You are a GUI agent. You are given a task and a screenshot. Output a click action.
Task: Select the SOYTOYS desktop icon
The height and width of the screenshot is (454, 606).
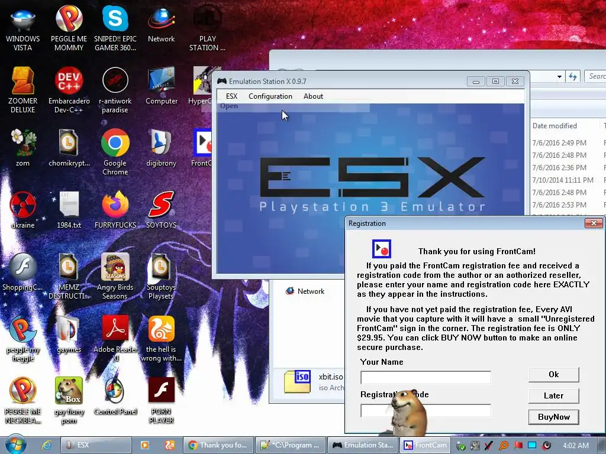click(x=161, y=210)
